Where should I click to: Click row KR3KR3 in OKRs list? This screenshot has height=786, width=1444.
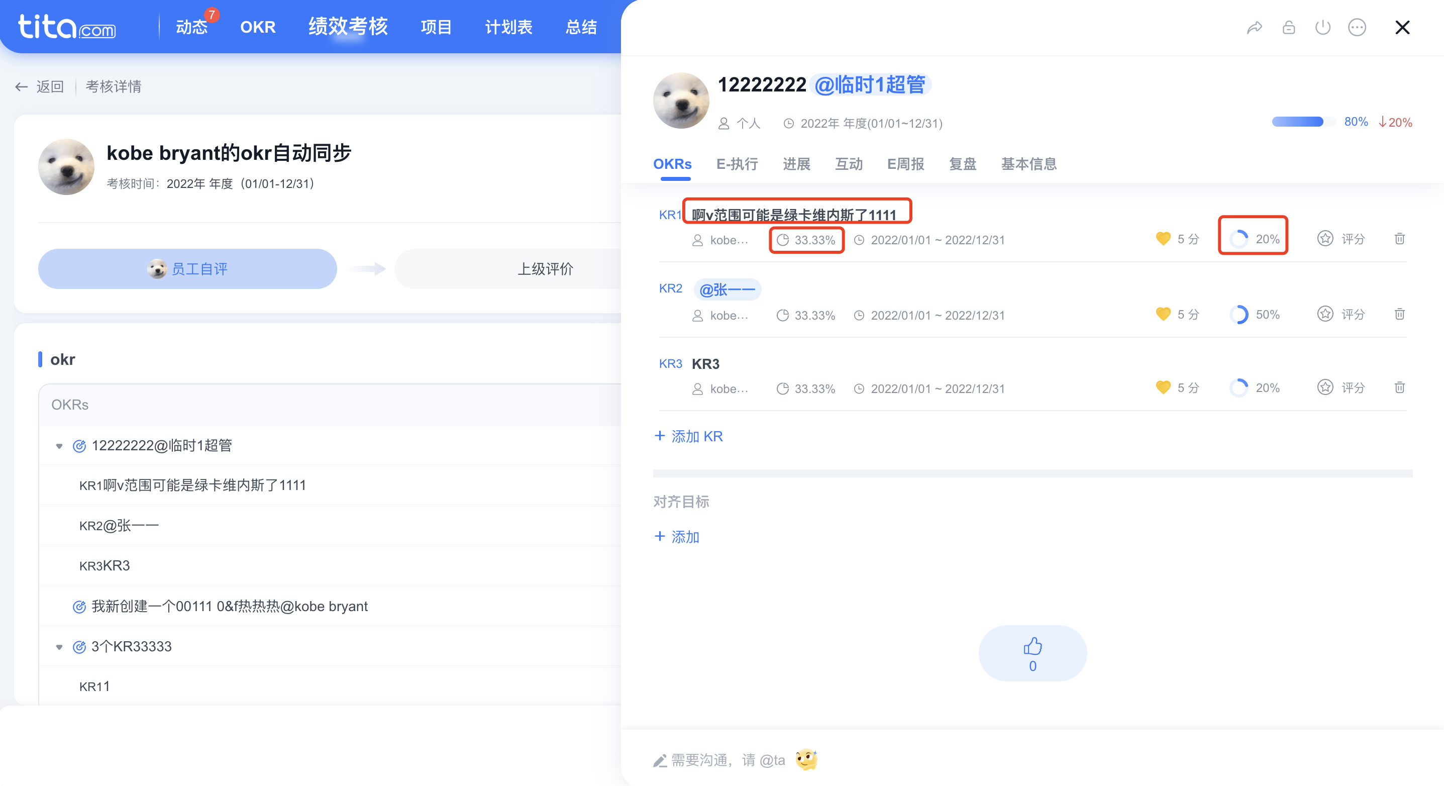pos(330,566)
